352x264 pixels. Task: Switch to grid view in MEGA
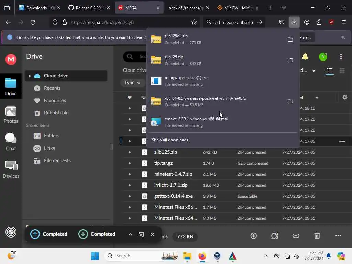tap(342, 70)
